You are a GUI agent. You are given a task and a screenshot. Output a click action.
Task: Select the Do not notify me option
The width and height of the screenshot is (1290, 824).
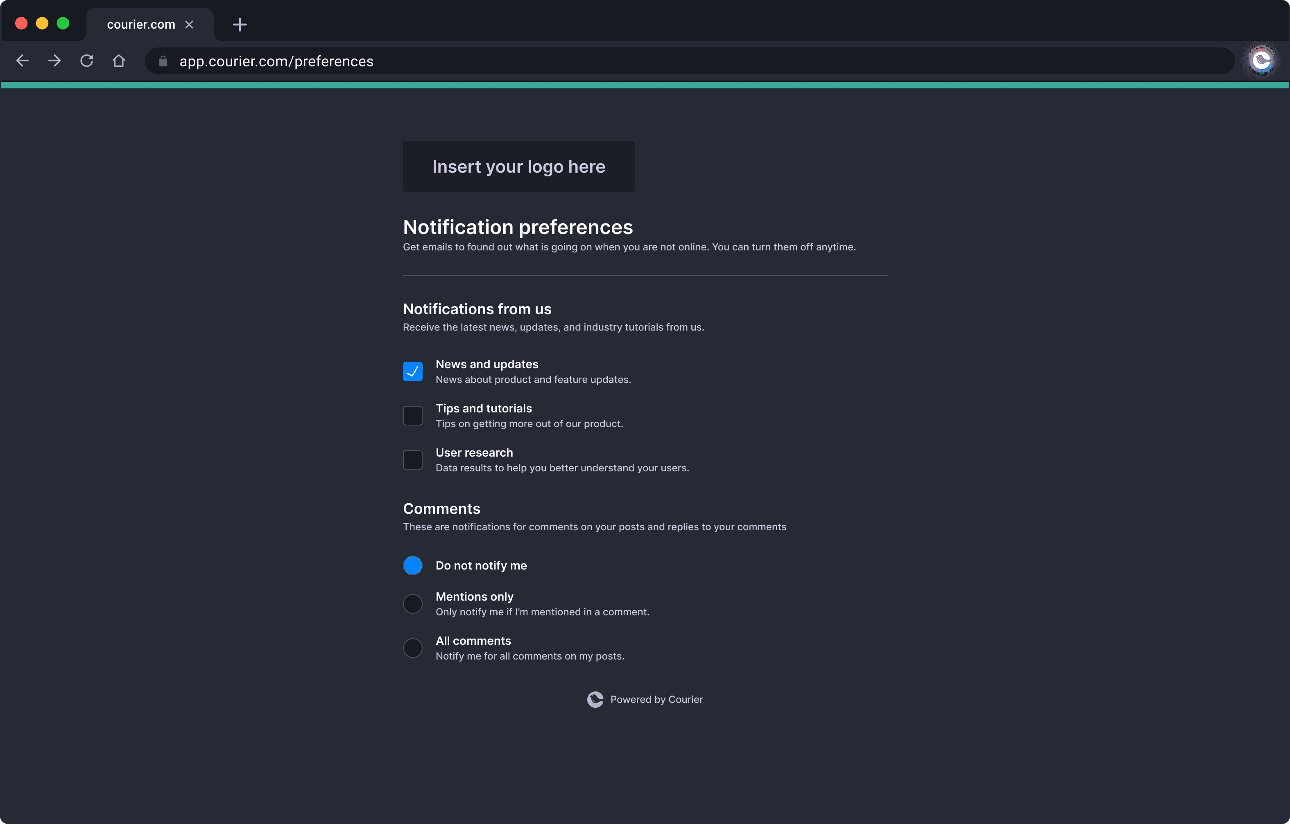coord(412,565)
